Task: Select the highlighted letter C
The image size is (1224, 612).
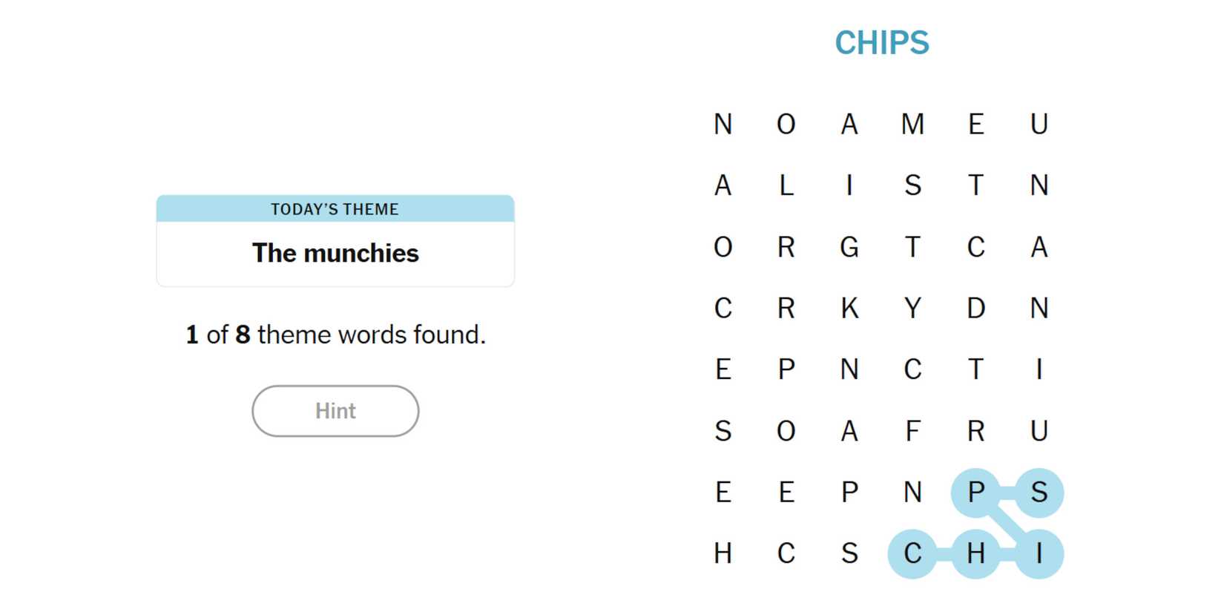Action: [x=912, y=554]
